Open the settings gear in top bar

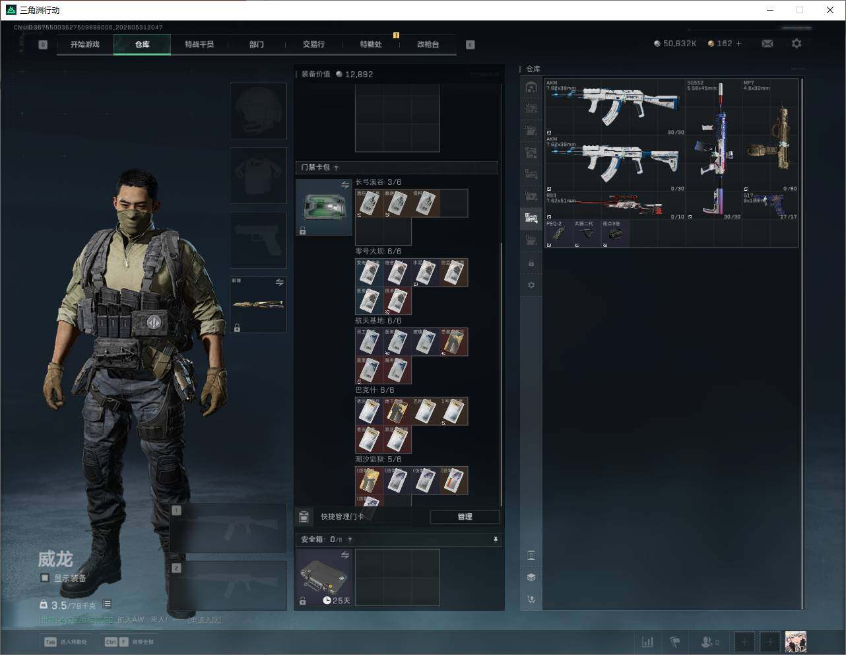(x=797, y=44)
